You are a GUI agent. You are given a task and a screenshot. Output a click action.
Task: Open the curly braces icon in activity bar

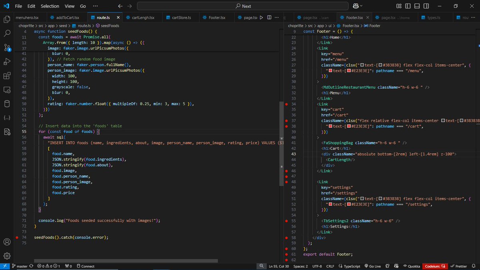coord(7,118)
